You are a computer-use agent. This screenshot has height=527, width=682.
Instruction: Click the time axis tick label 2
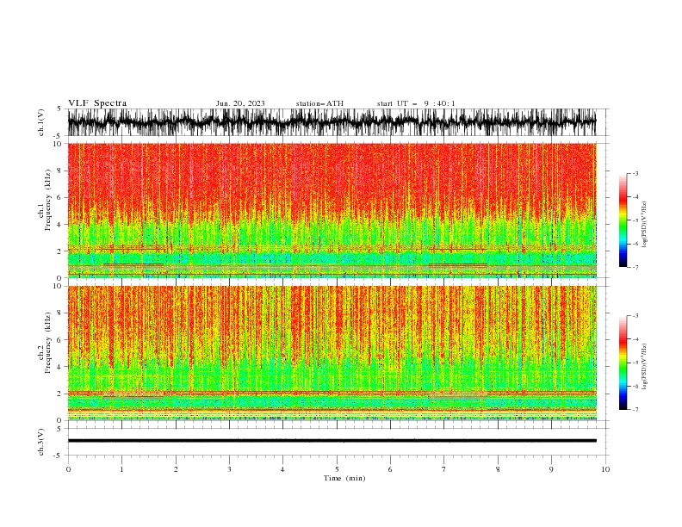(176, 469)
